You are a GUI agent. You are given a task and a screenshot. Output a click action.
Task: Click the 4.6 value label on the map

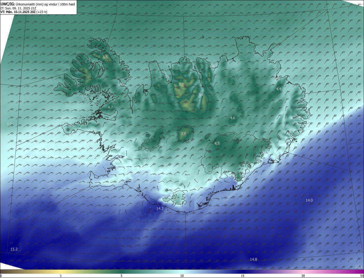[x=232, y=118]
